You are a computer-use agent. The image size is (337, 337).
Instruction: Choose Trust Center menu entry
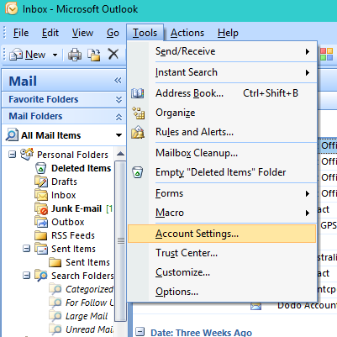[222, 253]
